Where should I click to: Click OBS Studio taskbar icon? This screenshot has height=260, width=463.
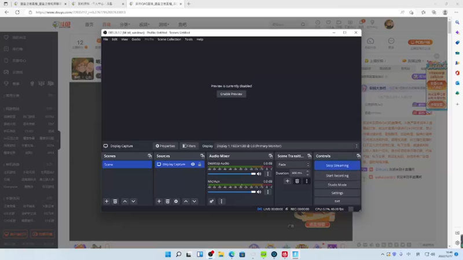click(211, 254)
